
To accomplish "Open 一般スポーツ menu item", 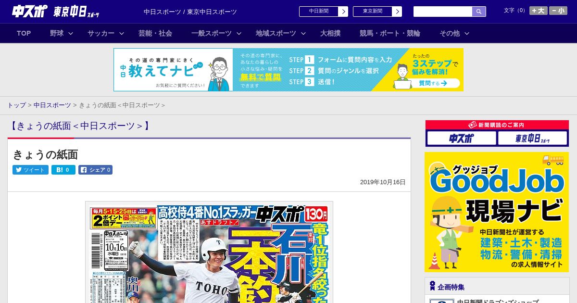I will point(211,33).
